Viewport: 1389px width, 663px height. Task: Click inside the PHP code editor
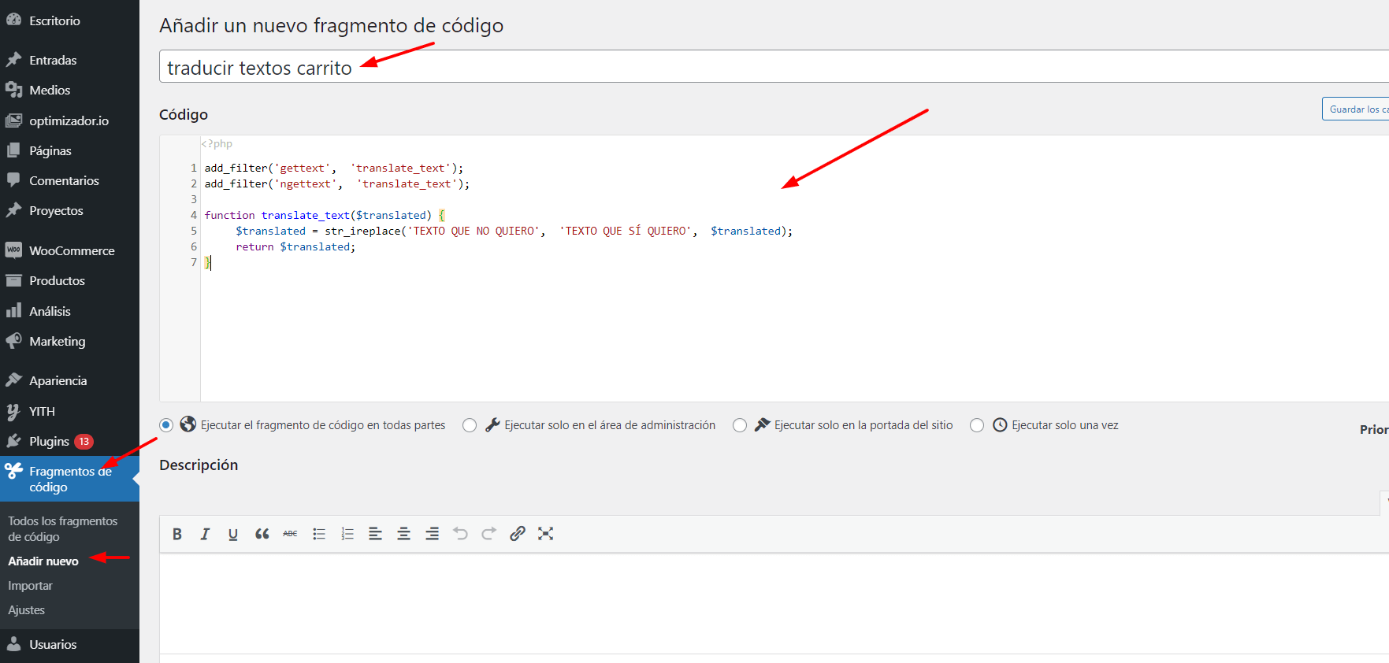tap(794, 269)
